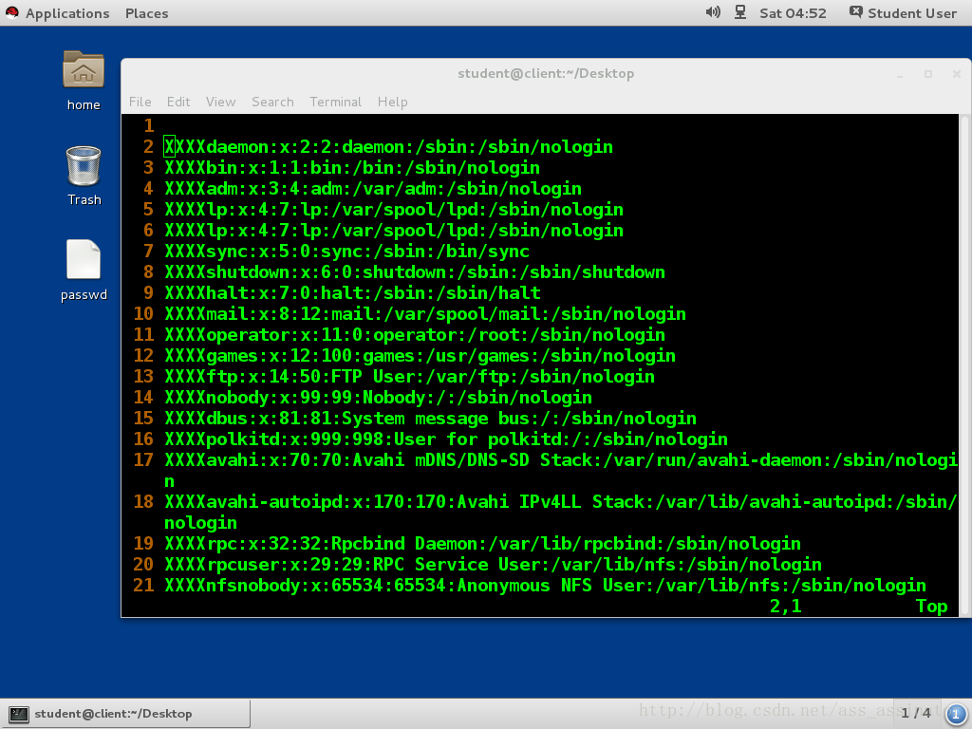The width and height of the screenshot is (972, 729).
Task: Open the Student User menu
Action: [912, 13]
